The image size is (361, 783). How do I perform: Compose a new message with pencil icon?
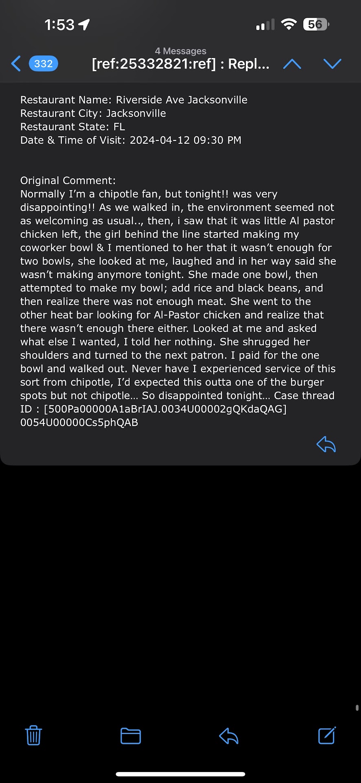point(327,735)
